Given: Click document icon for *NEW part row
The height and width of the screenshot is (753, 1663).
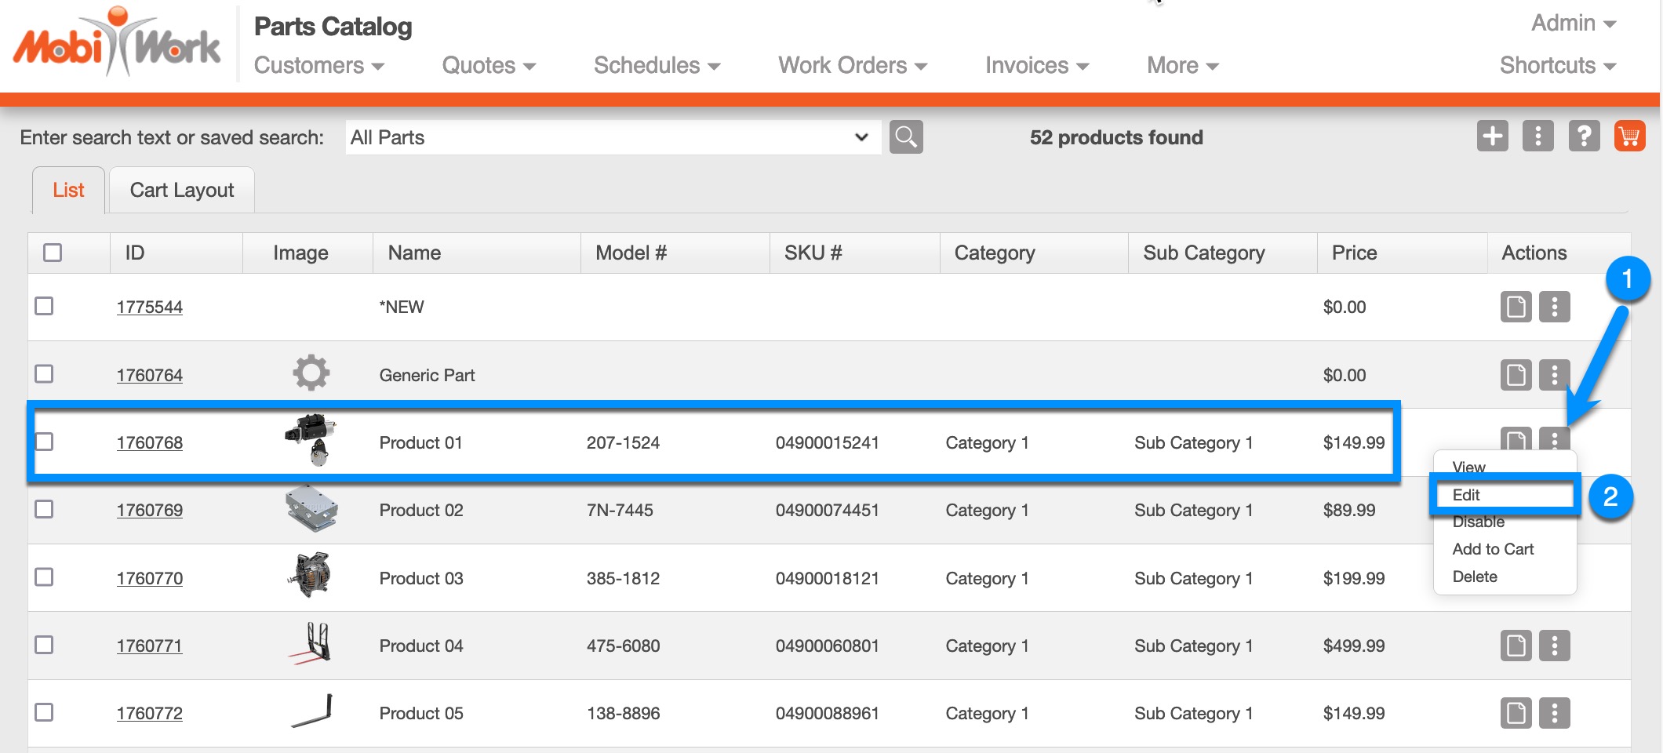Looking at the screenshot, I should coord(1516,307).
